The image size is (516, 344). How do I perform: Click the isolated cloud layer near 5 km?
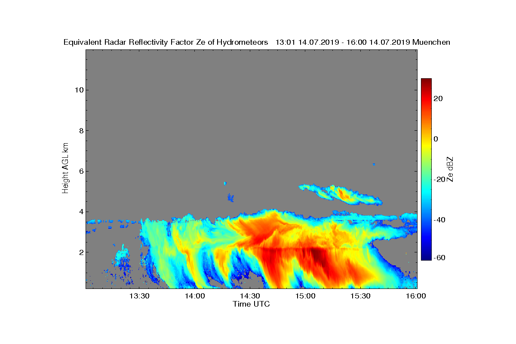point(341,194)
